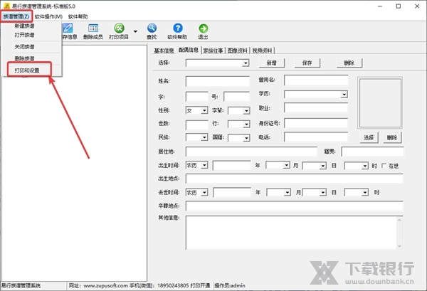Click the 姓名 input field
Image resolution: width=427 pixels, height=291 pixels.
coord(217,81)
